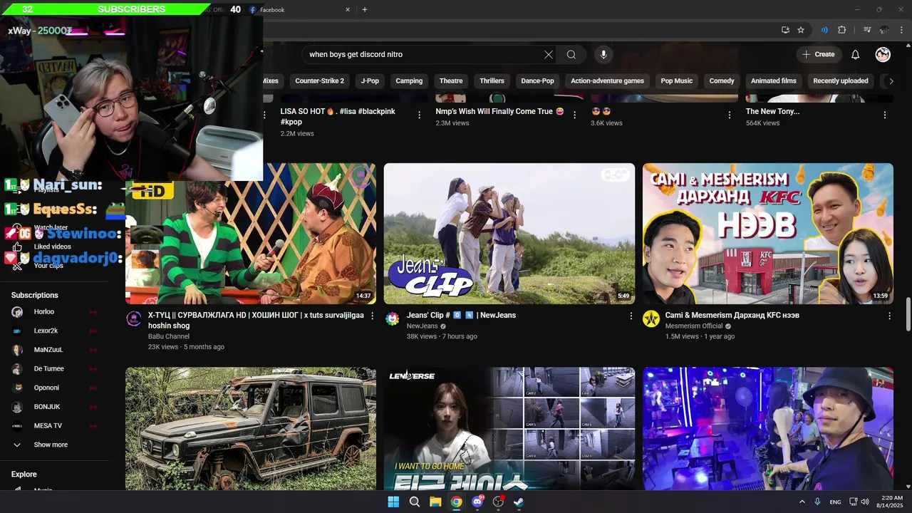Show next category chips with arrow
Screen dimensions: 912x513
(890, 81)
